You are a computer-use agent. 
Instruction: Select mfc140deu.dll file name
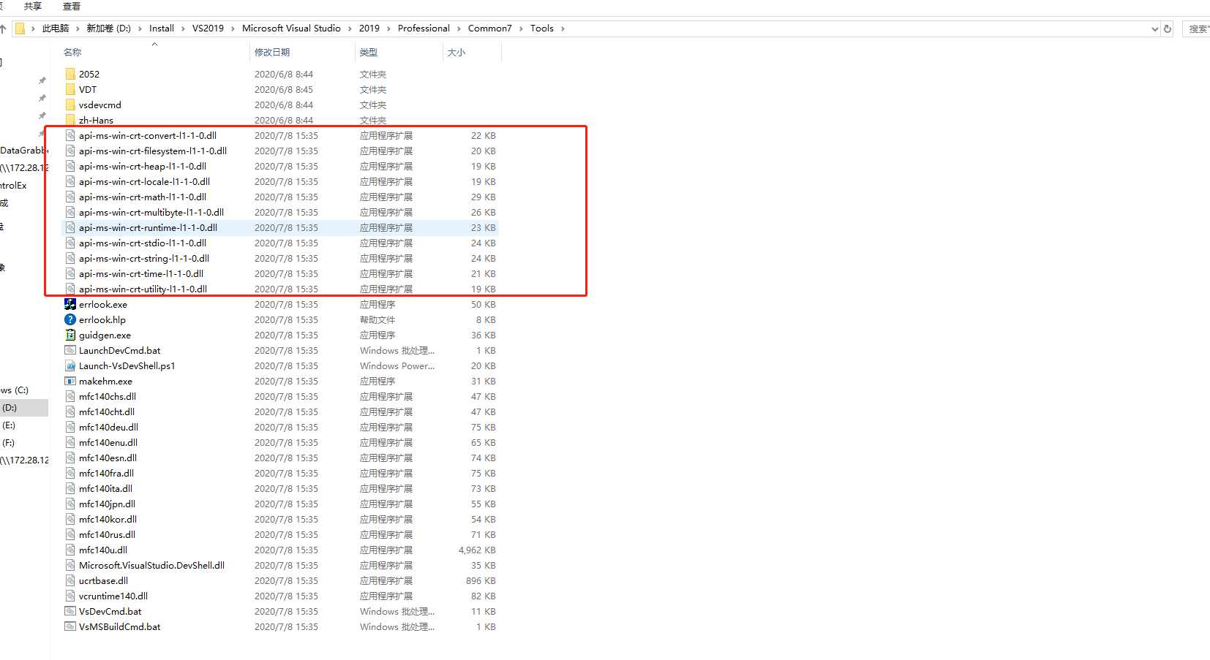click(x=108, y=427)
